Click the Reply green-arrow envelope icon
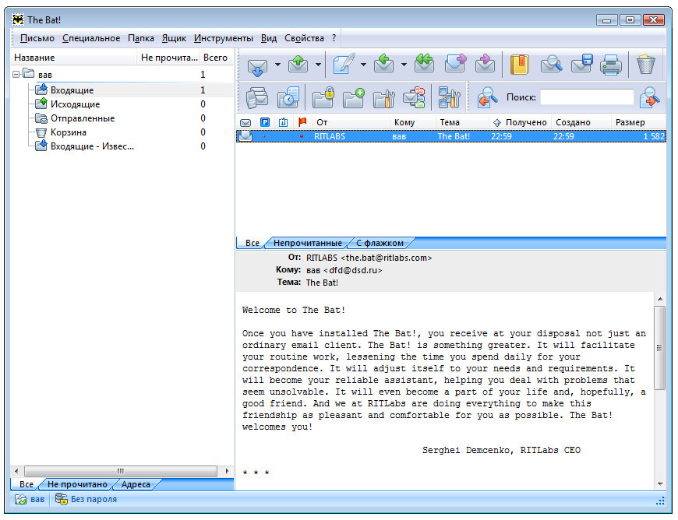Viewport: 678px width, 520px height. pyautogui.click(x=384, y=65)
